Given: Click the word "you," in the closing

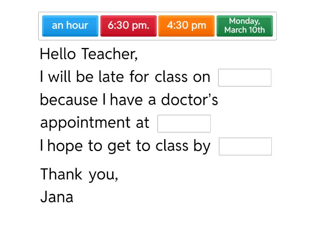Looking at the screenshot, I should (x=103, y=175).
